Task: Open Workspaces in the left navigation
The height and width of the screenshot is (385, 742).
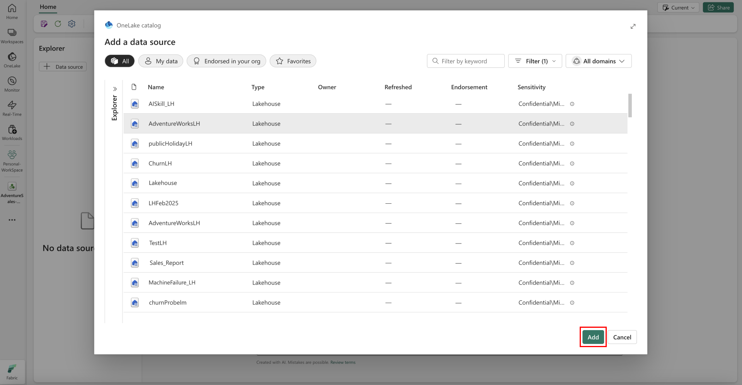Action: (x=12, y=36)
